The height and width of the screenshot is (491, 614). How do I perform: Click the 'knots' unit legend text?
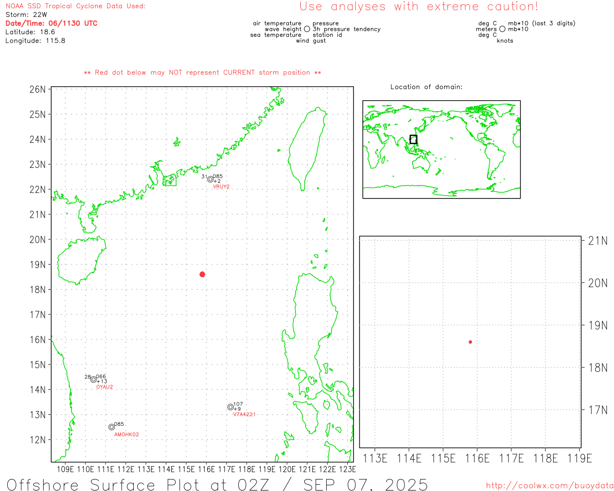(x=505, y=41)
